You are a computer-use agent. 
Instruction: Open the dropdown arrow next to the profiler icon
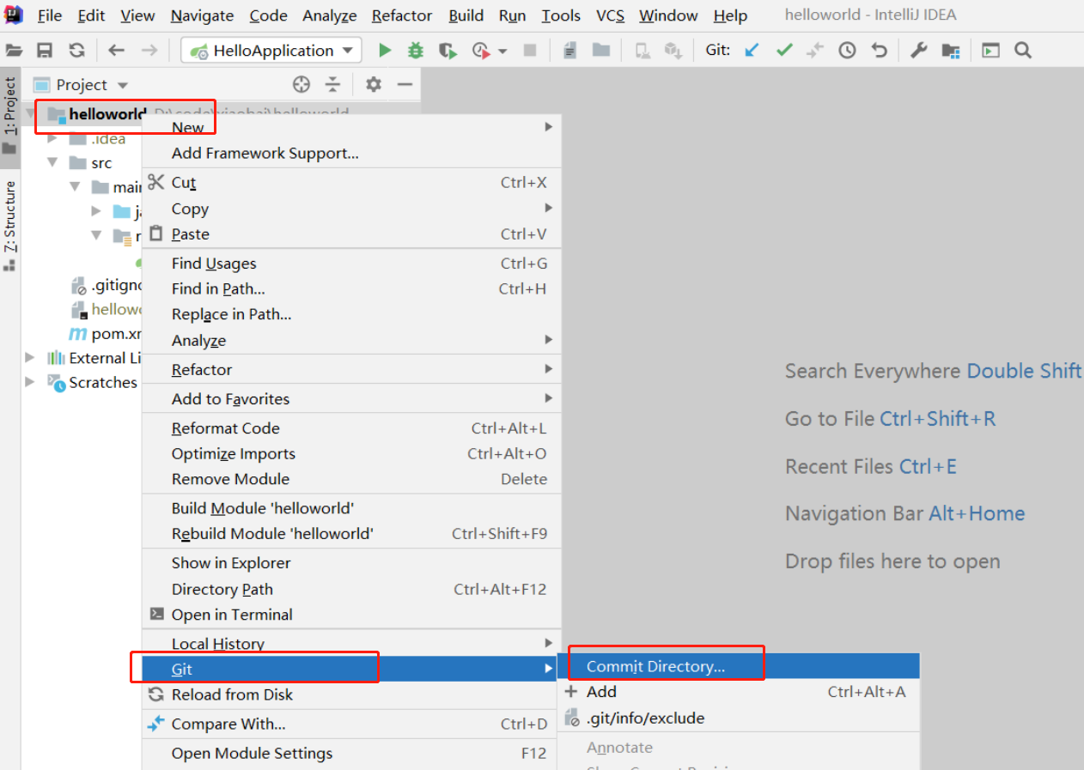click(502, 52)
